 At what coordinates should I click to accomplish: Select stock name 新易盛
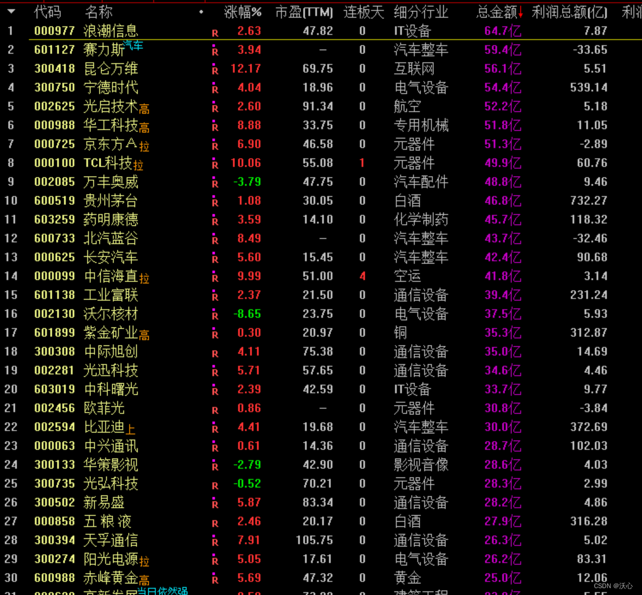pyautogui.click(x=104, y=502)
